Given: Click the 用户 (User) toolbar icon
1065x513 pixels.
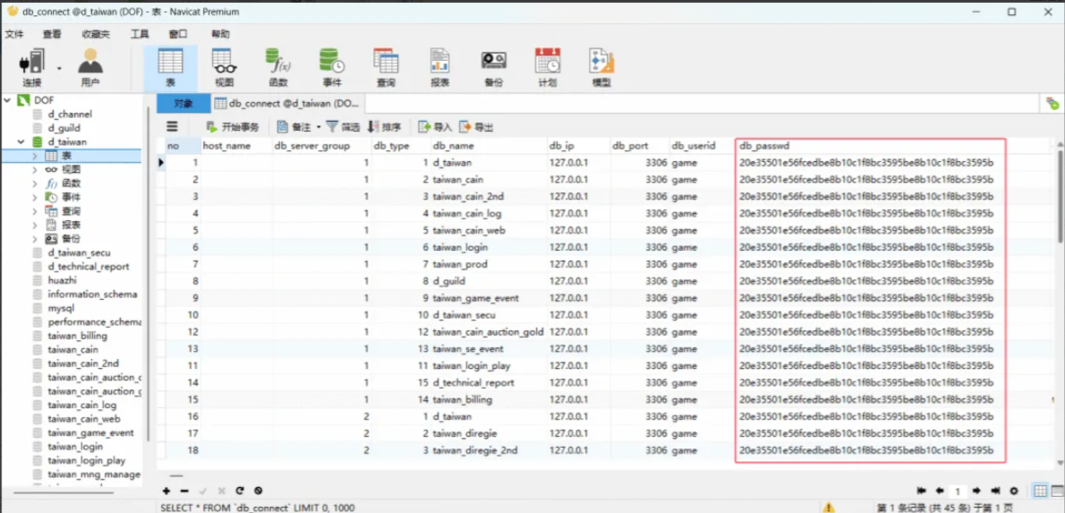Looking at the screenshot, I should click(x=90, y=67).
